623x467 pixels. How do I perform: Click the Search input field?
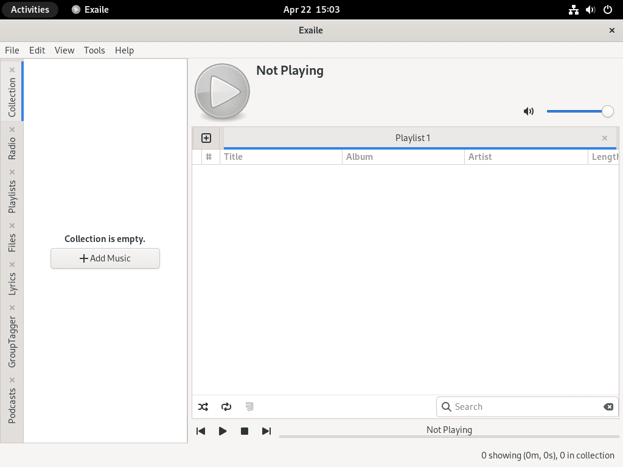(x=527, y=407)
